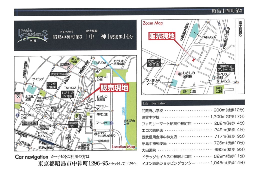Click the hospital cross icon below 大田医院 on the map
This screenshot has height=180, width=260.
tap(68, 141)
